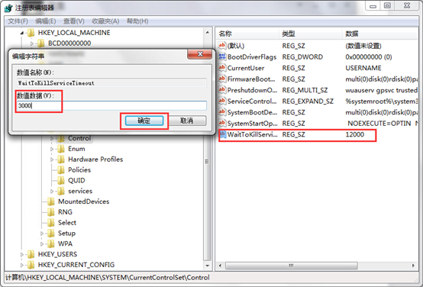Select the 12000 data value
Screen dimensions: 423x287
point(355,134)
